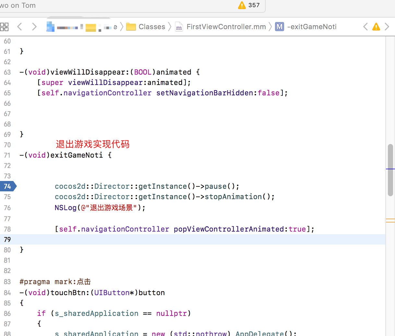Click the .mm file icon in jump bar
395x336 pixels.
click(179, 27)
